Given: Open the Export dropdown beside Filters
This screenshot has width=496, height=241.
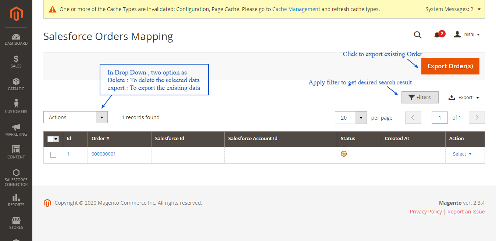Looking at the screenshot, I should pyautogui.click(x=464, y=98).
